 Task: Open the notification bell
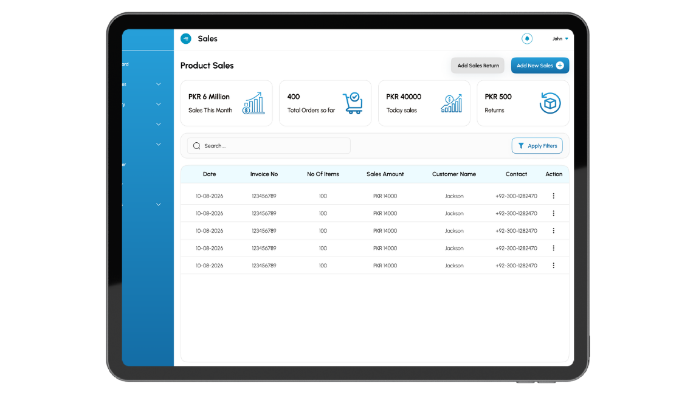tap(527, 39)
